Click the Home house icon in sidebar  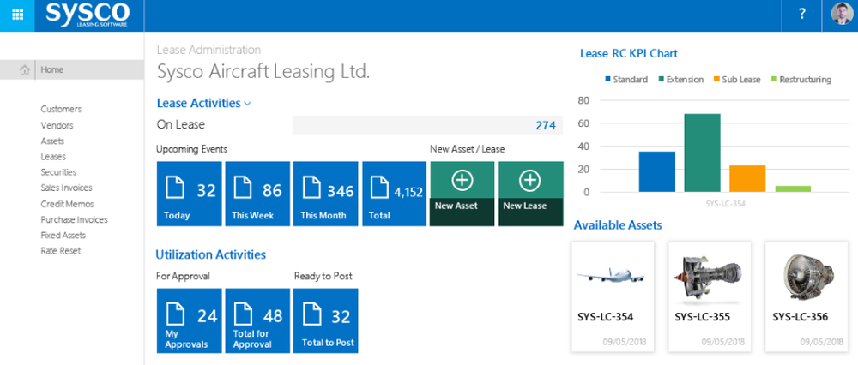point(24,70)
